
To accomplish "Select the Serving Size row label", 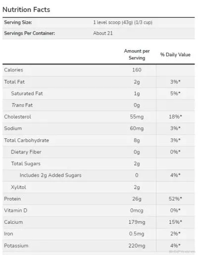I will (18, 22).
